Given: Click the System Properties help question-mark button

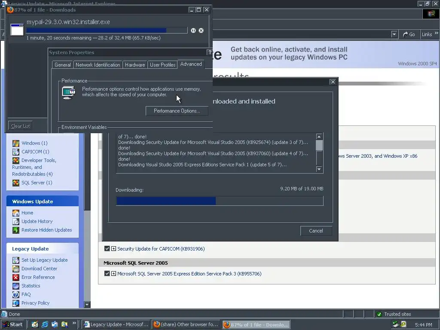Looking at the screenshot, I should [209, 52].
